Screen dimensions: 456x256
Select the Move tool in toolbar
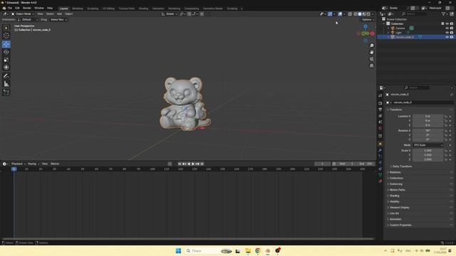point(6,44)
